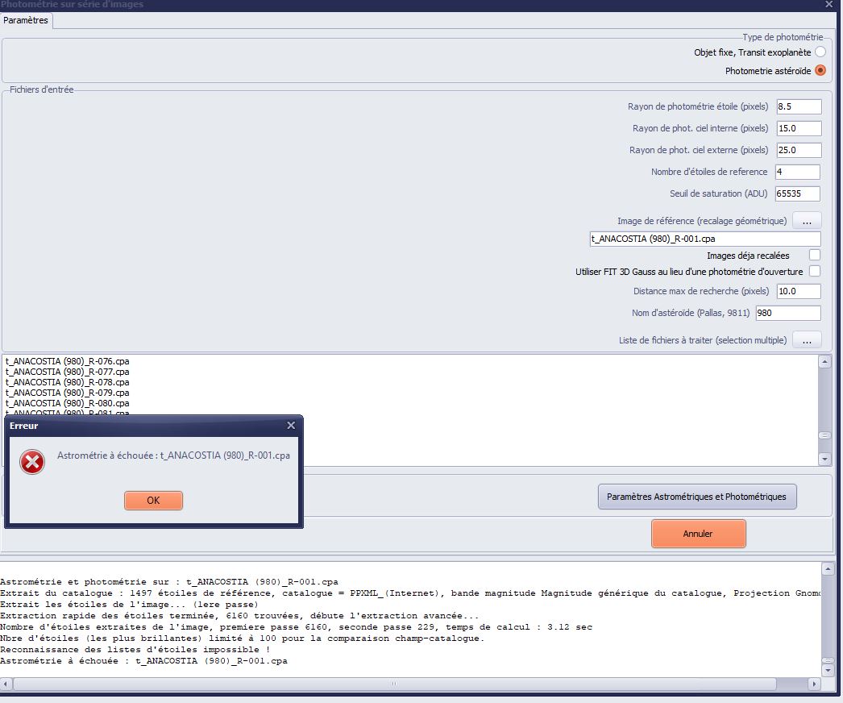Click Seuil de saturation (ADU) field
Viewport: 843px width, 703px height.
pyautogui.click(x=797, y=193)
